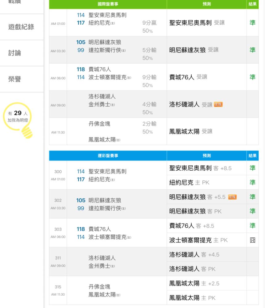267x308 pixels.
Task: Open the 榮譽 sidebar tab
Action: [x=15, y=79]
